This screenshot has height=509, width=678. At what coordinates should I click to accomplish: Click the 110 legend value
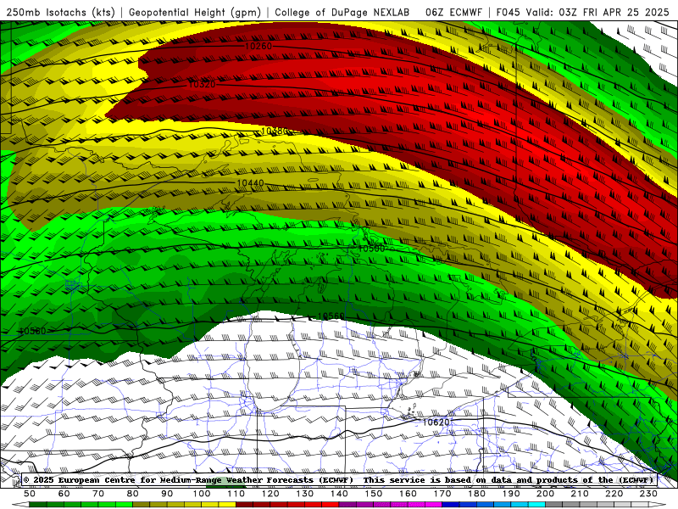[236, 494]
